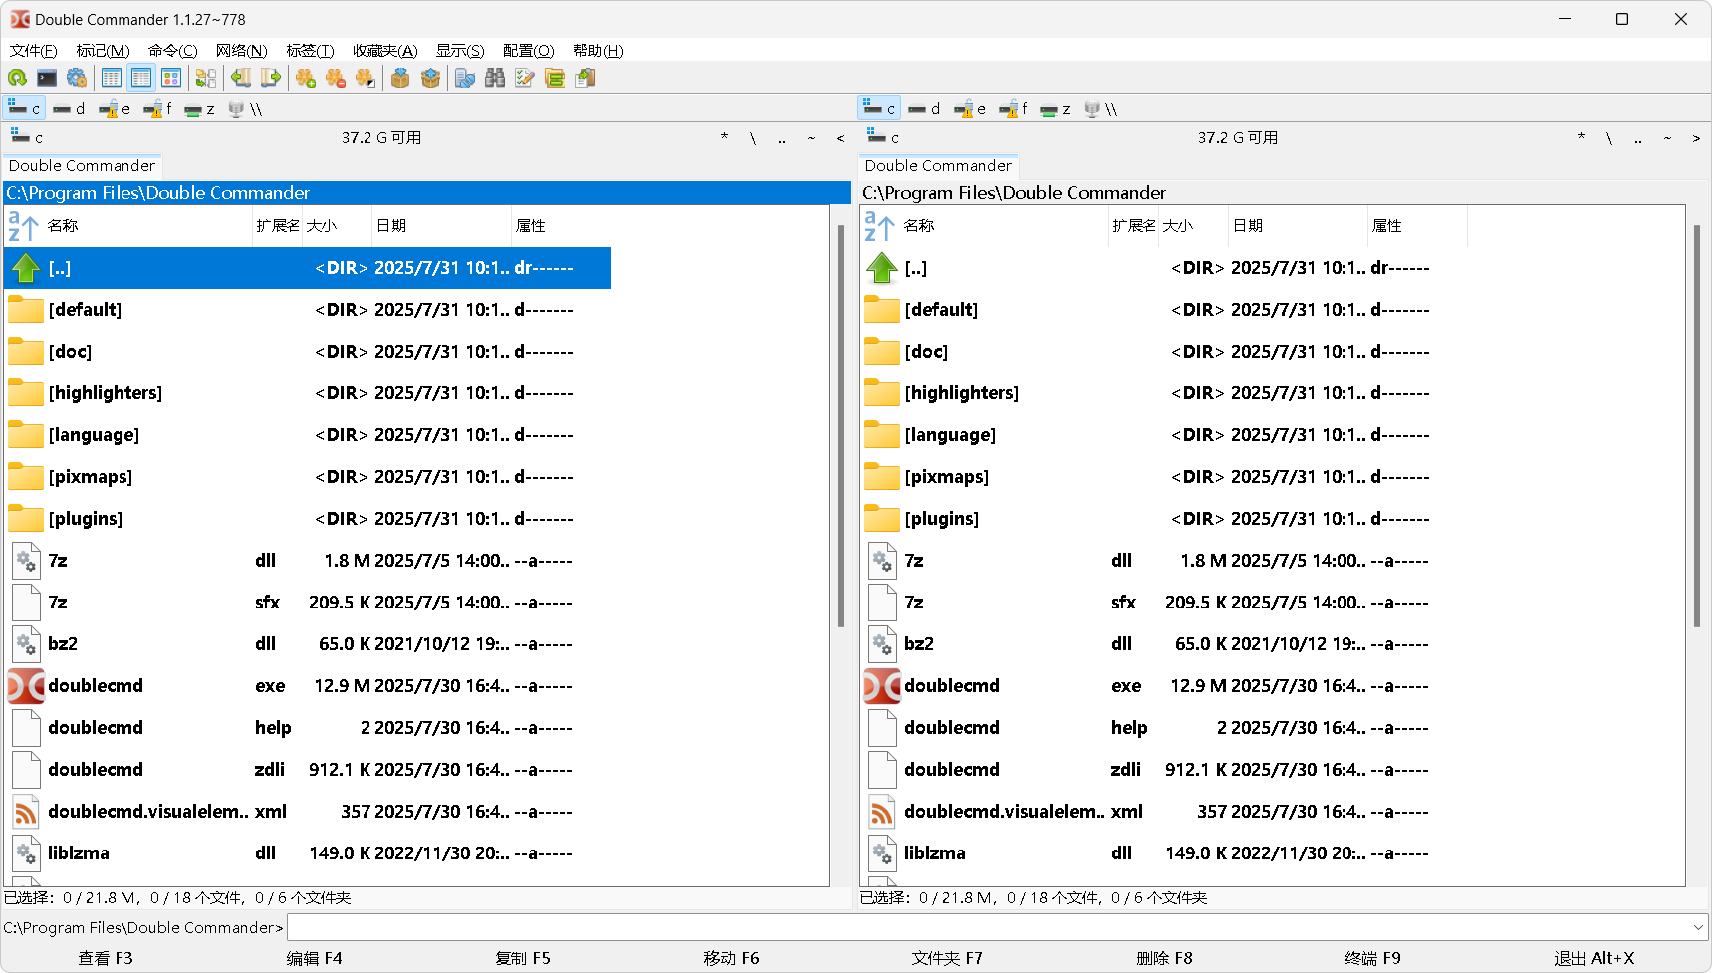Extract files with the unpack icon

429,77
